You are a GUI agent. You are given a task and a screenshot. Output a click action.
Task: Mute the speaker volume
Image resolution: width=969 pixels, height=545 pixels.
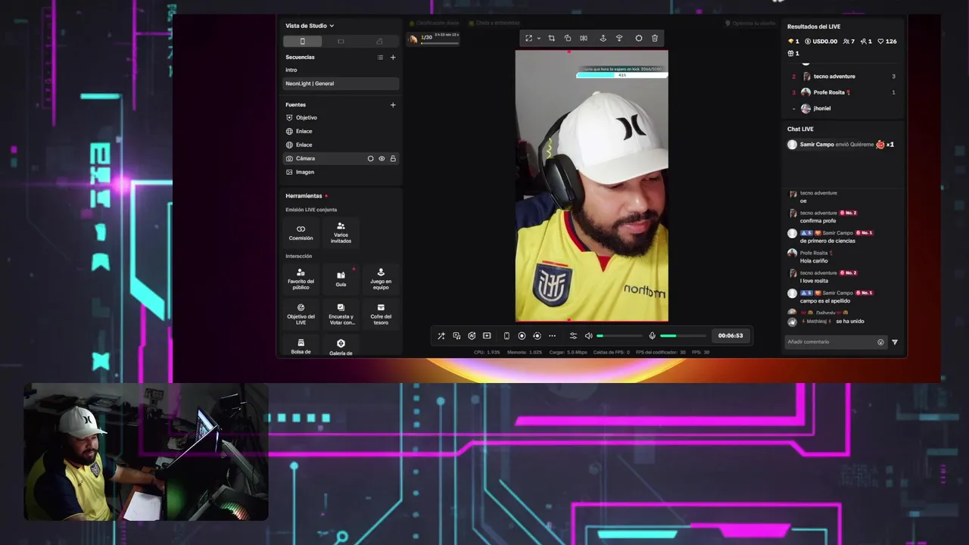pos(588,336)
